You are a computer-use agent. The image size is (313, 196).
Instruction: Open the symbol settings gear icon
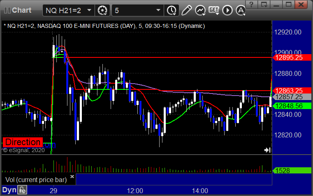102,10
